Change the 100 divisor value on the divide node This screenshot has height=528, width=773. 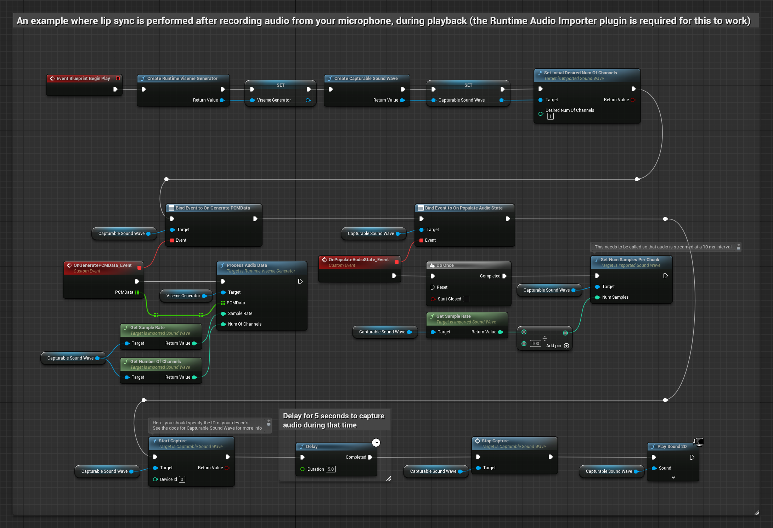(x=535, y=343)
